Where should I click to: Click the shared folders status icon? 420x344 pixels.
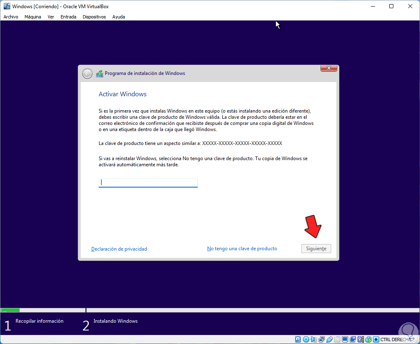(x=337, y=339)
